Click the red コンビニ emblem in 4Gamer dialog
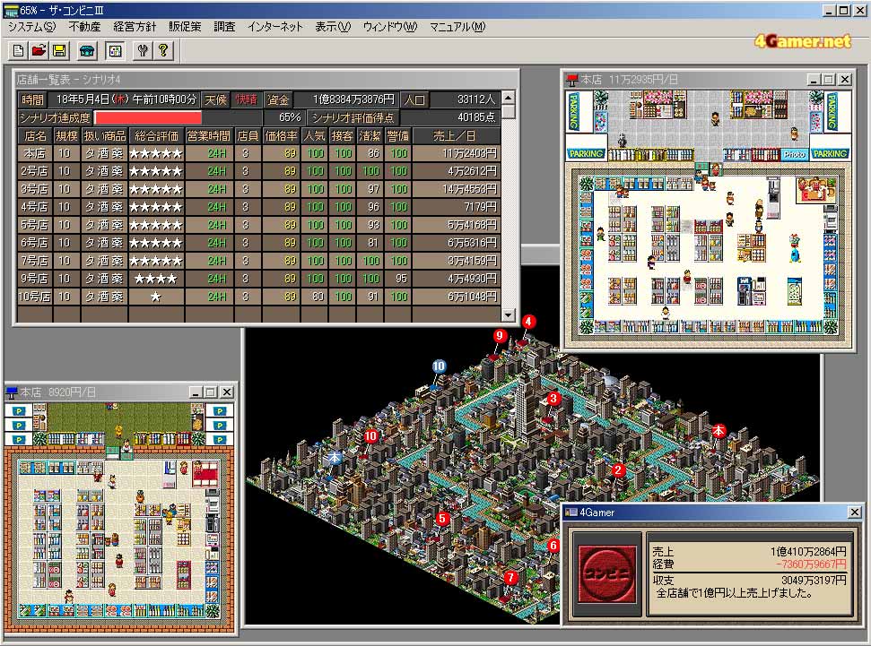This screenshot has width=871, height=646. [x=607, y=573]
